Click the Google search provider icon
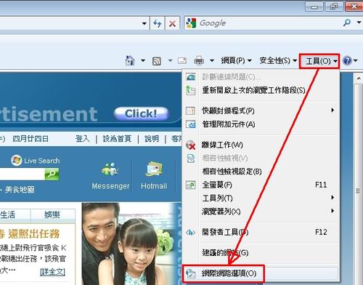363x285 pixels. tap(191, 23)
